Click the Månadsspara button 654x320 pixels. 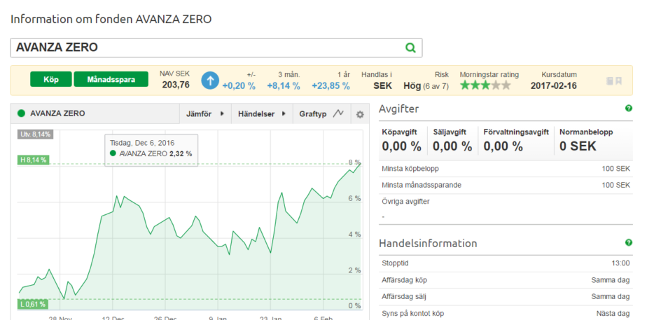[x=111, y=79]
